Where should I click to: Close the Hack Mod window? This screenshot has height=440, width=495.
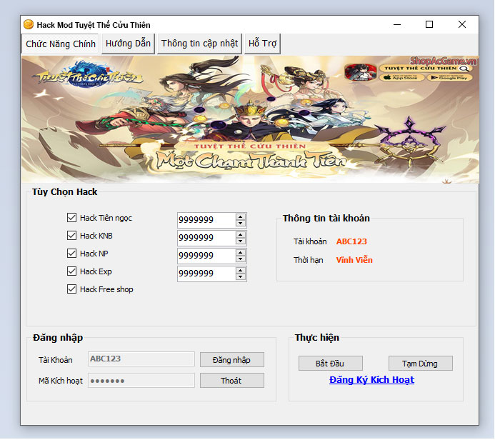click(462, 24)
